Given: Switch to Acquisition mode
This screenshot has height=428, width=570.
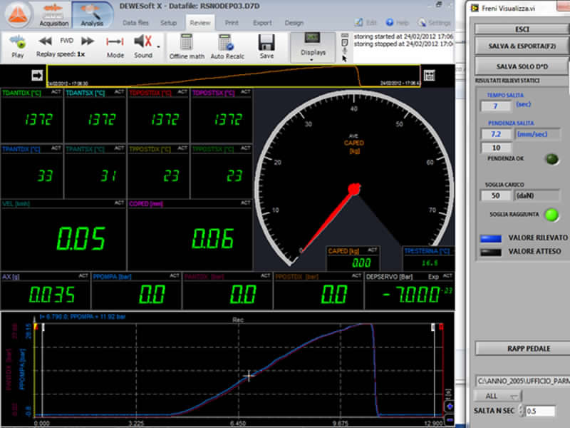Looking at the screenshot, I should [54, 14].
